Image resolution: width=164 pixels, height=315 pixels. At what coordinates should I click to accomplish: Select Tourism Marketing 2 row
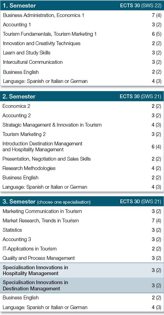82,134
